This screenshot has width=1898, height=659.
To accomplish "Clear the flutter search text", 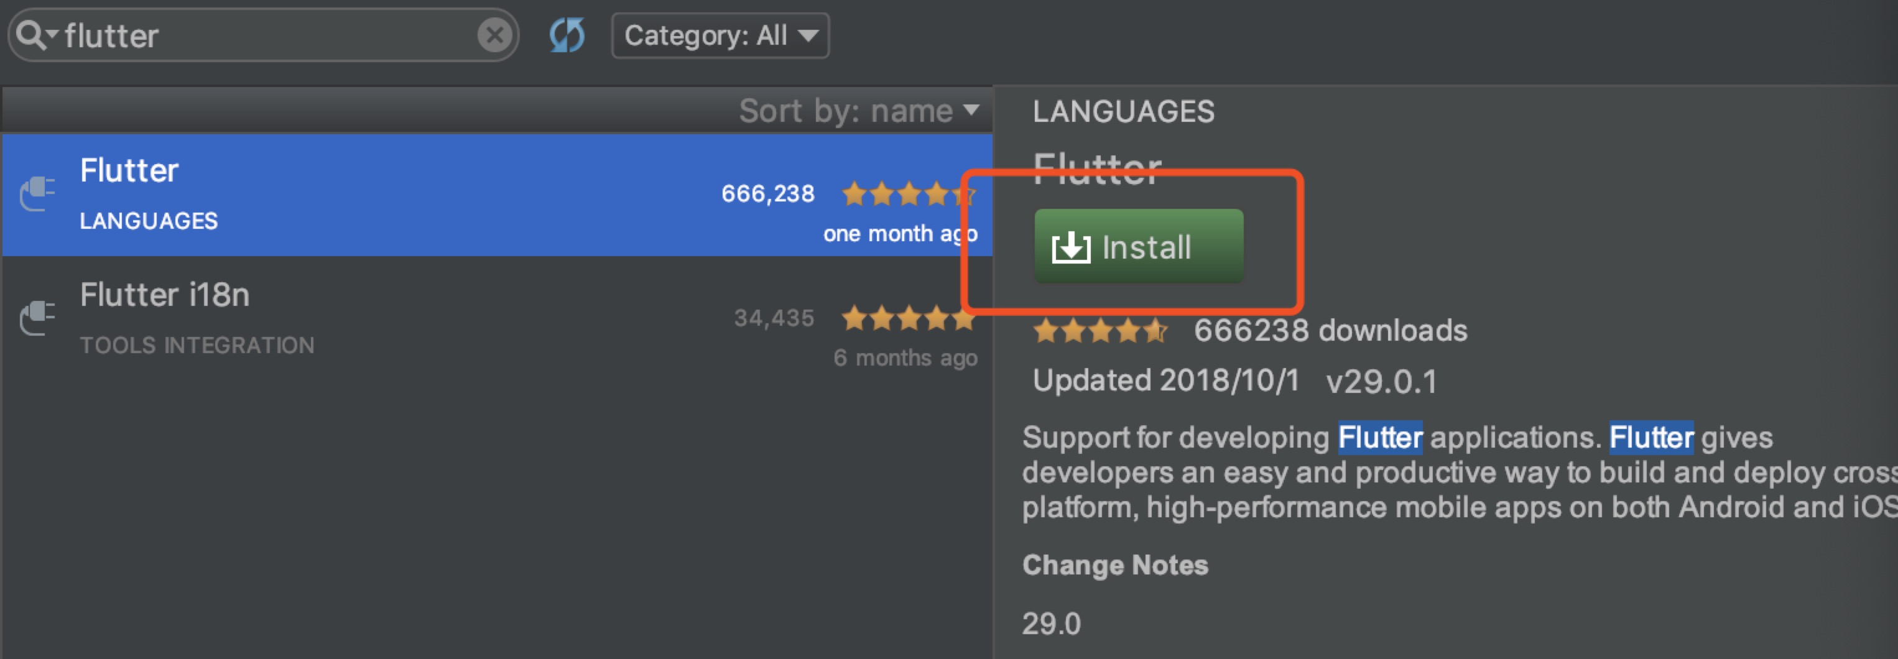I will click(494, 35).
